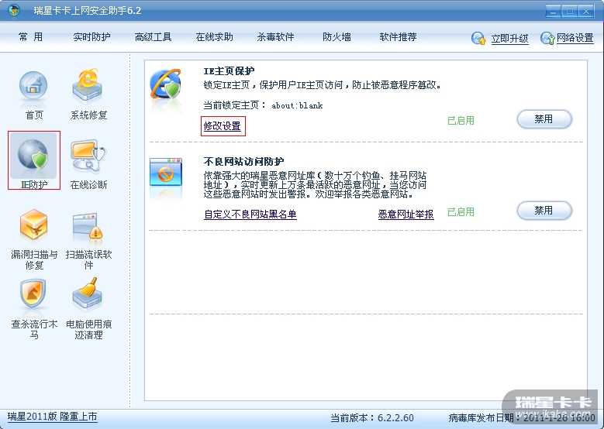Image resolution: width=604 pixels, height=429 pixels.
Task: Open the 软件推荐 tab
Action: click(398, 37)
